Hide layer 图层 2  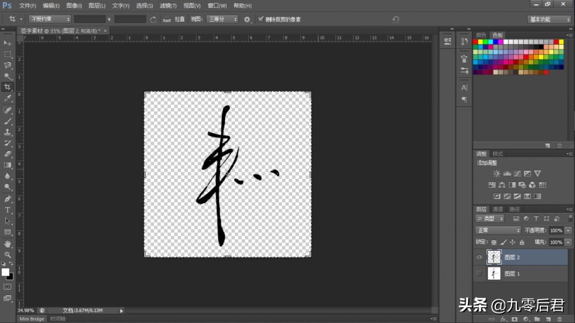click(x=479, y=257)
